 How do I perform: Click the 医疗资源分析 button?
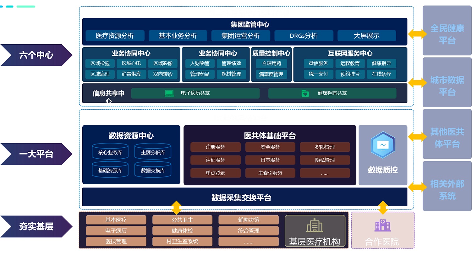click(x=115, y=36)
